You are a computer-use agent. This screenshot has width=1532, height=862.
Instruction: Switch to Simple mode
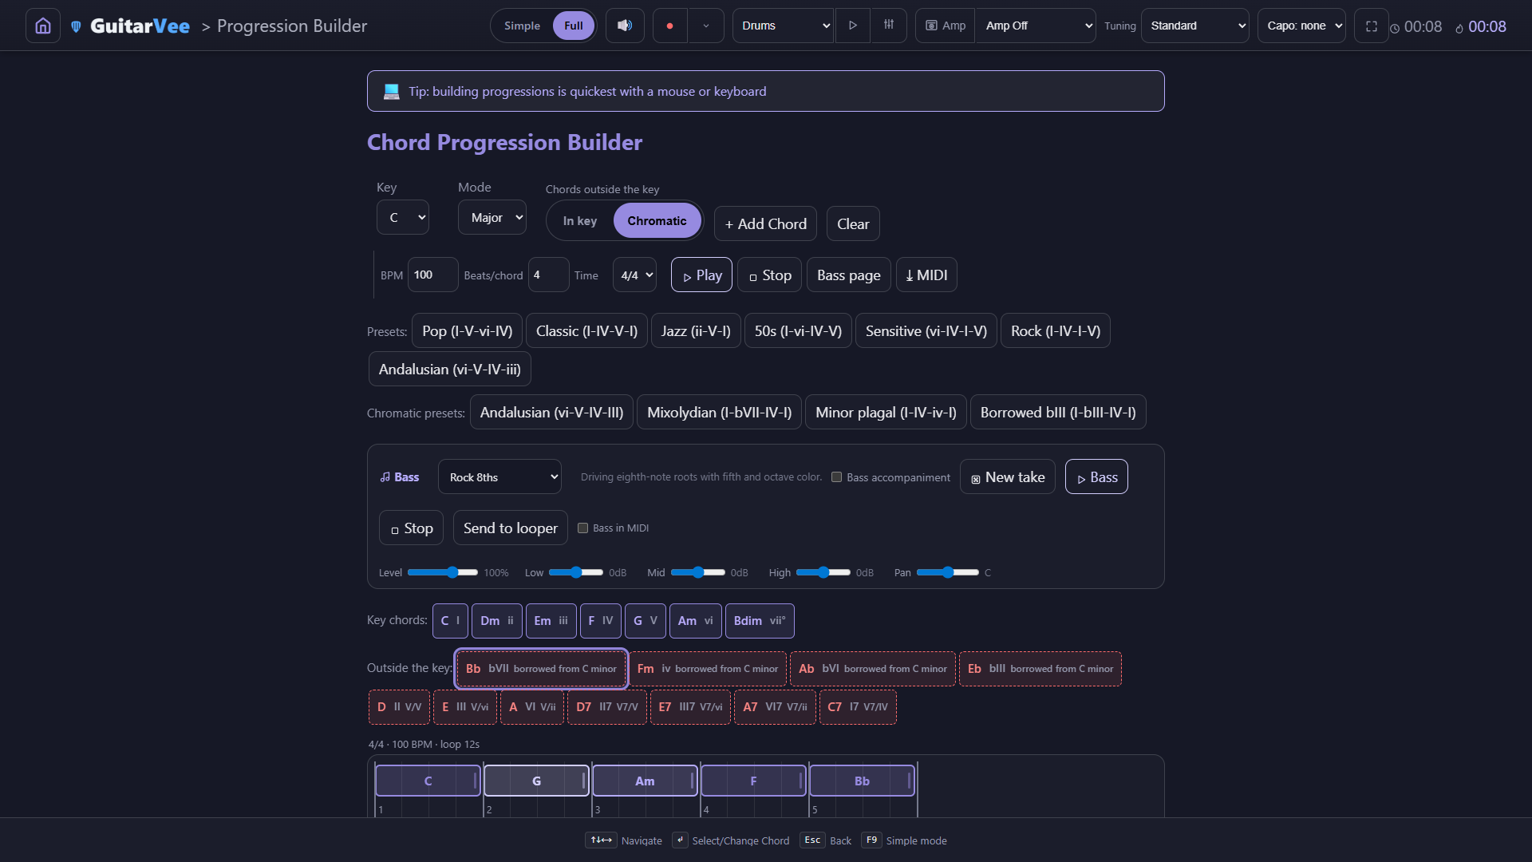[522, 26]
